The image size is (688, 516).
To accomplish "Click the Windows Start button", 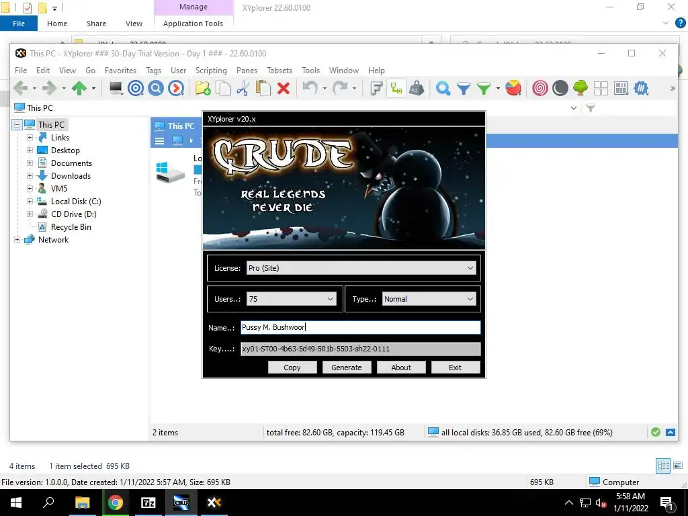I will [16, 503].
